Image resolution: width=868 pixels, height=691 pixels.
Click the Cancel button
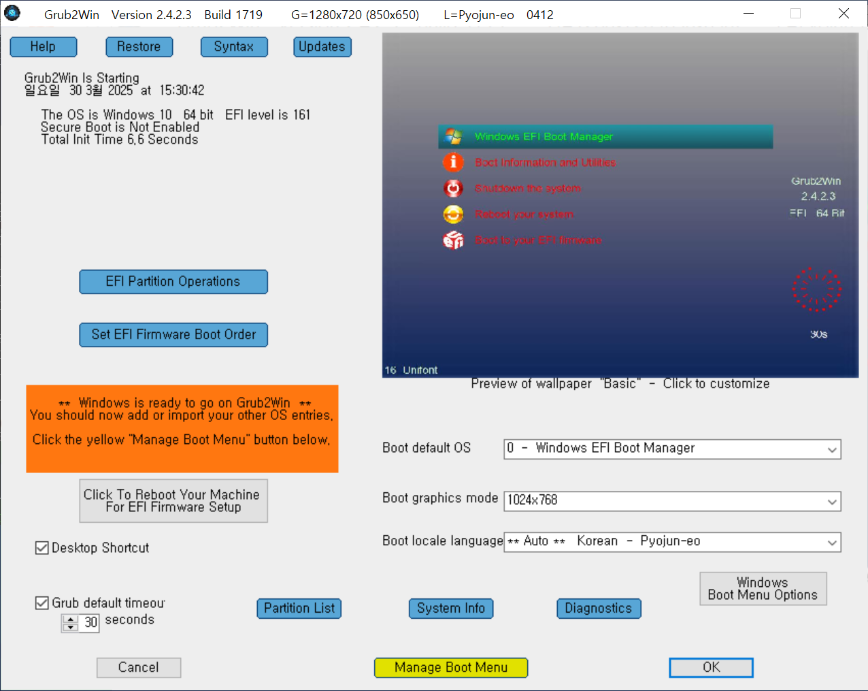(139, 668)
